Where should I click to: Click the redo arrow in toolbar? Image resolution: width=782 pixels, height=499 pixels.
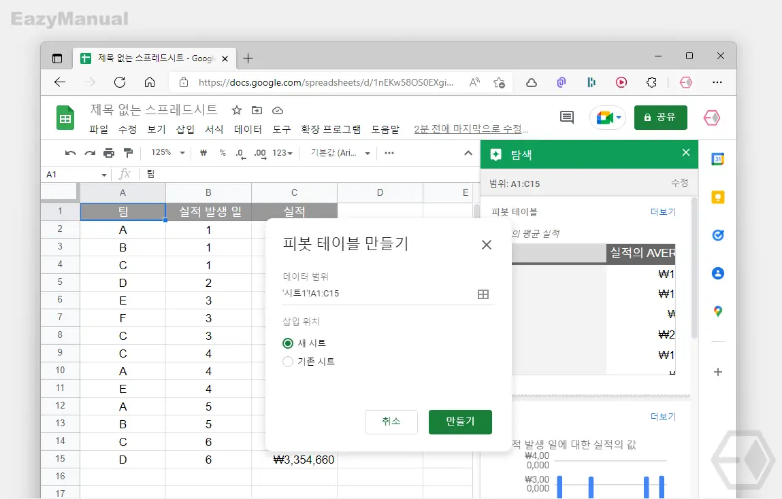click(x=90, y=153)
